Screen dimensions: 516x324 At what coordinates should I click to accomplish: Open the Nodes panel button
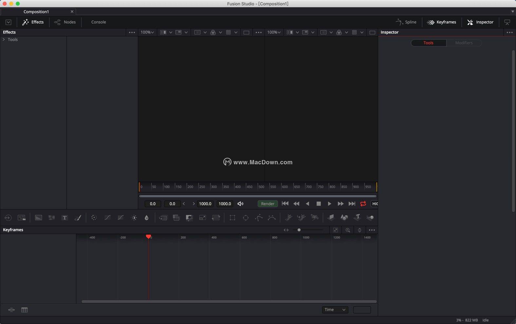click(x=65, y=22)
